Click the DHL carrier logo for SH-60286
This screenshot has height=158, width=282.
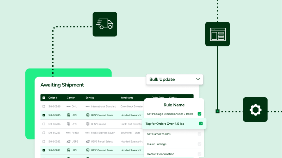pyautogui.click(x=68, y=106)
